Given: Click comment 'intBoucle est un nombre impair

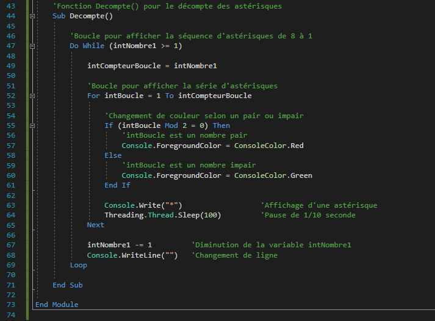Looking at the screenshot, I should click(x=189, y=165).
